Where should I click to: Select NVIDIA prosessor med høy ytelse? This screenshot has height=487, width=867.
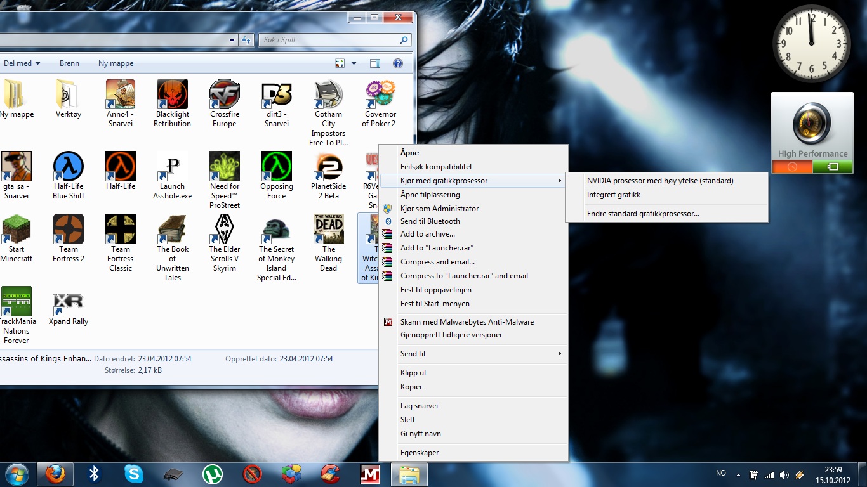click(x=666, y=181)
